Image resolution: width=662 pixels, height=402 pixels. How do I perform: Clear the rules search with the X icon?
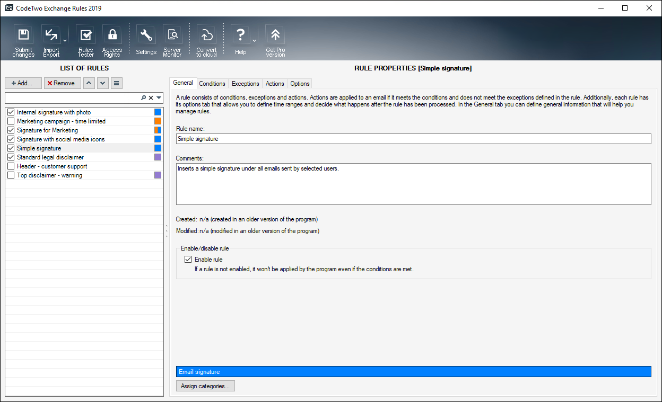[x=151, y=98]
